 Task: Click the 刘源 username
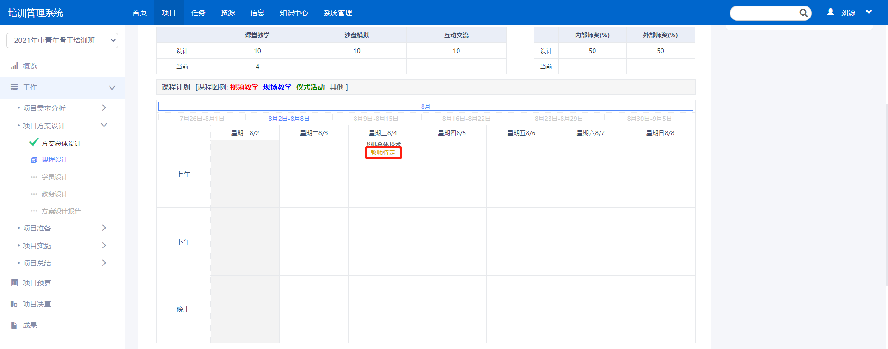coord(848,13)
